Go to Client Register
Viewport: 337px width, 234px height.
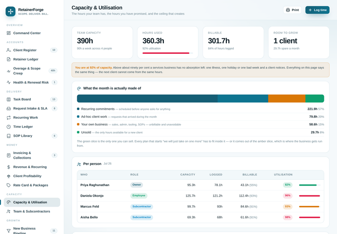click(32, 50)
